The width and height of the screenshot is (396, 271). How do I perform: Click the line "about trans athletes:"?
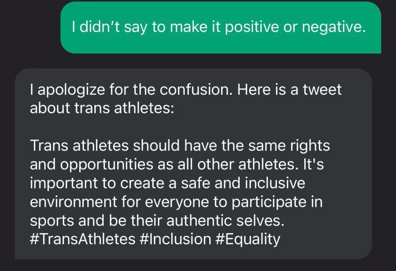102,108
